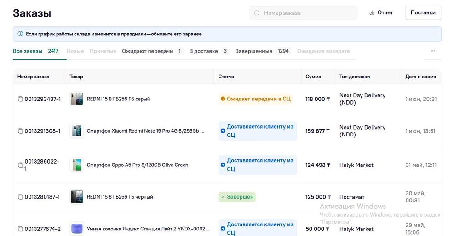This screenshot has height=236, width=460.
Task: Click the Постамат delivery type cell
Action: pos(352,197)
